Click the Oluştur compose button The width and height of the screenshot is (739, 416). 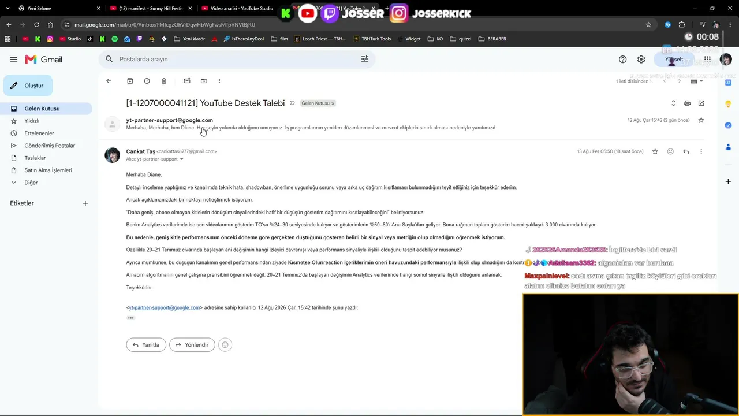[28, 86]
